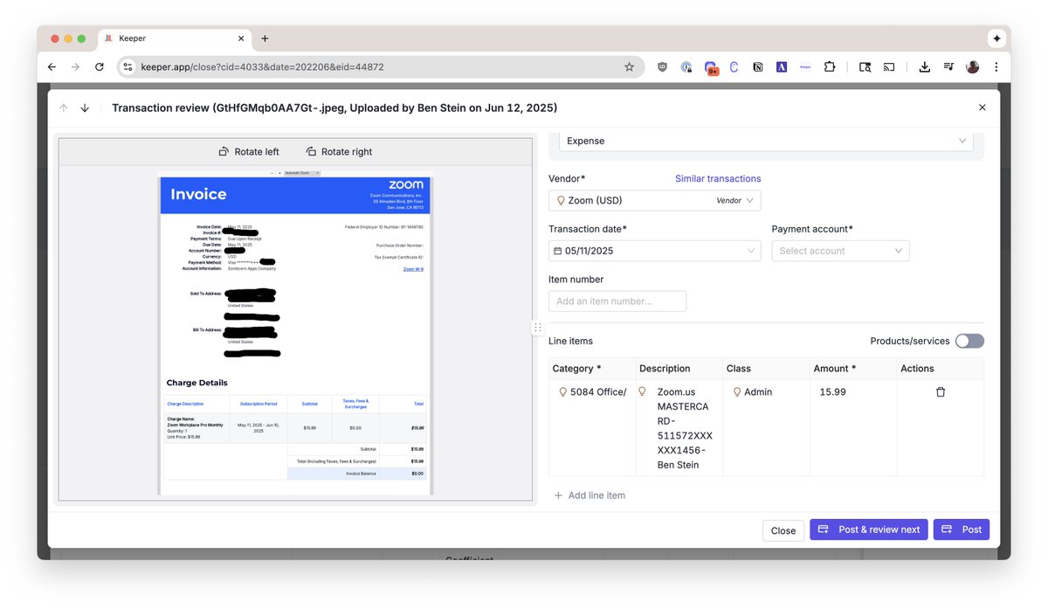Open the Expense type dropdown
The width and height of the screenshot is (1048, 609).
point(766,141)
